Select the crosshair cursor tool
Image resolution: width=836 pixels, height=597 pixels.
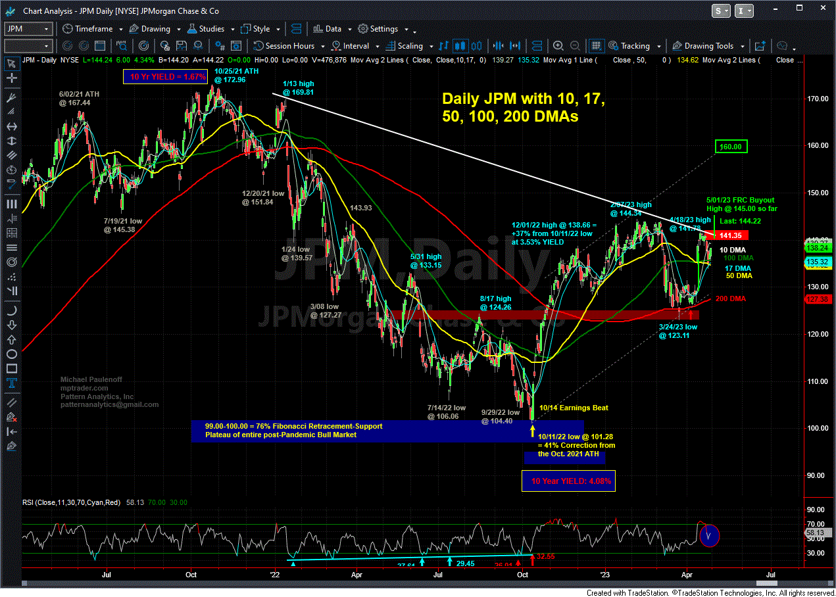11,80
